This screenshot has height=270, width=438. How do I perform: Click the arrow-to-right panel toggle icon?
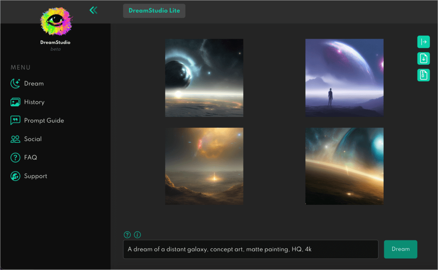pos(423,42)
